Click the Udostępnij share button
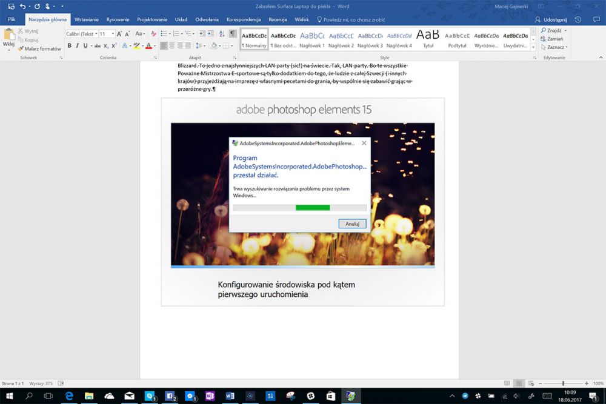 pyautogui.click(x=551, y=19)
